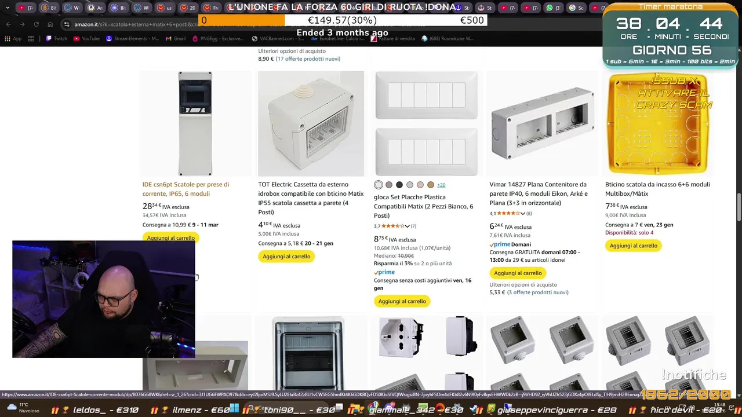Open gloca Set Placche Plastica title

tap(424, 206)
